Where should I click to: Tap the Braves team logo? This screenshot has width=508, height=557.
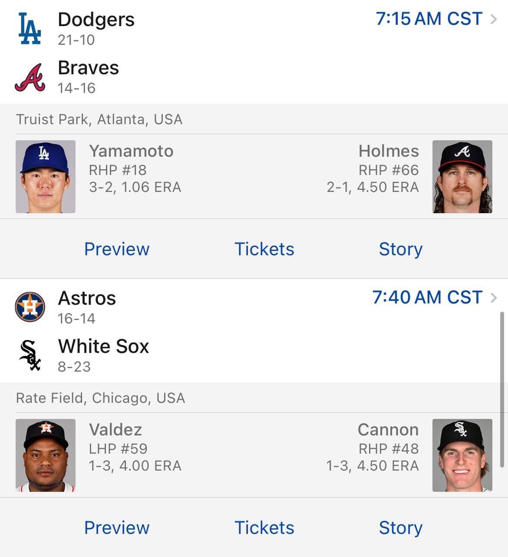coord(30,77)
